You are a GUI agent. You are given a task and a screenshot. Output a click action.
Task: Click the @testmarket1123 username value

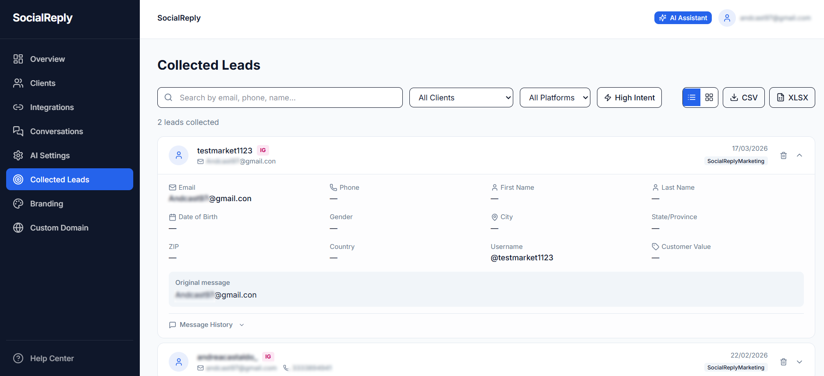coord(522,258)
